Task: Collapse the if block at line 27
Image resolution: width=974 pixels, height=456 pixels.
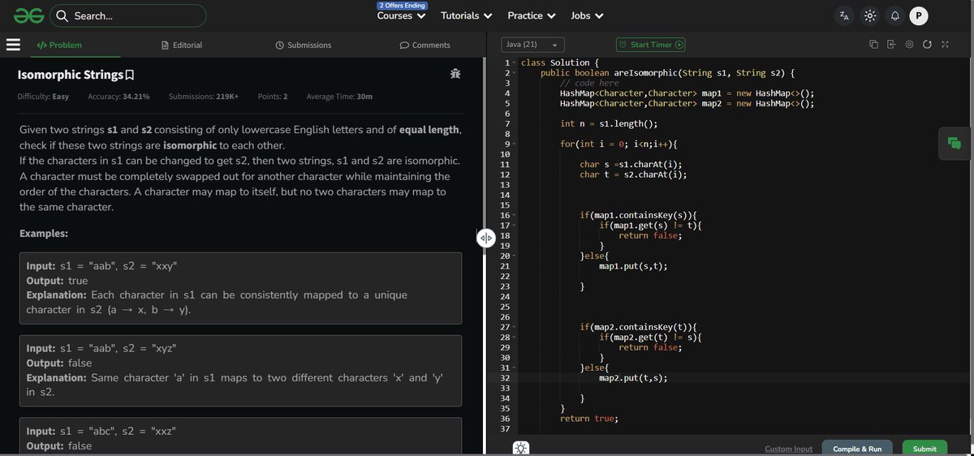Action: (514, 327)
